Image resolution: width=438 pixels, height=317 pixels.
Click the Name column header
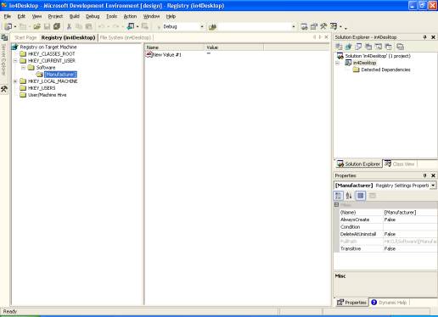(x=174, y=47)
